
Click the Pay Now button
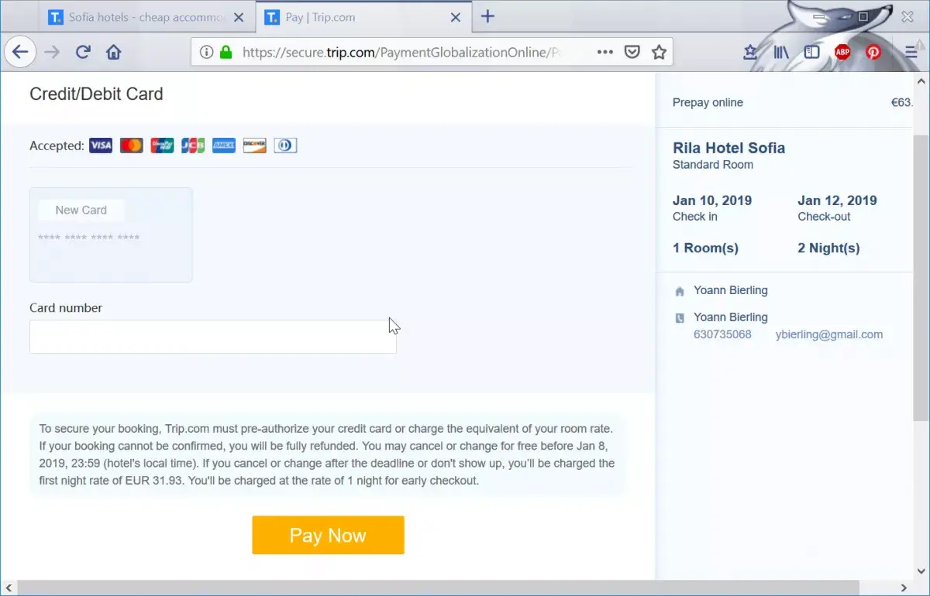tap(328, 535)
